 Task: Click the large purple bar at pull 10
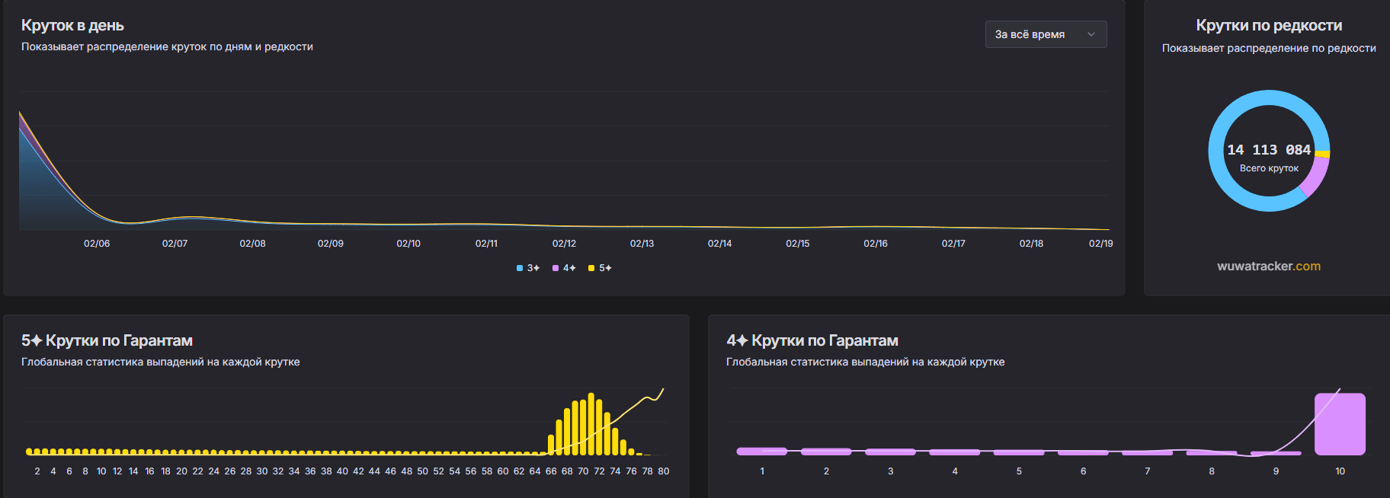pos(1340,424)
